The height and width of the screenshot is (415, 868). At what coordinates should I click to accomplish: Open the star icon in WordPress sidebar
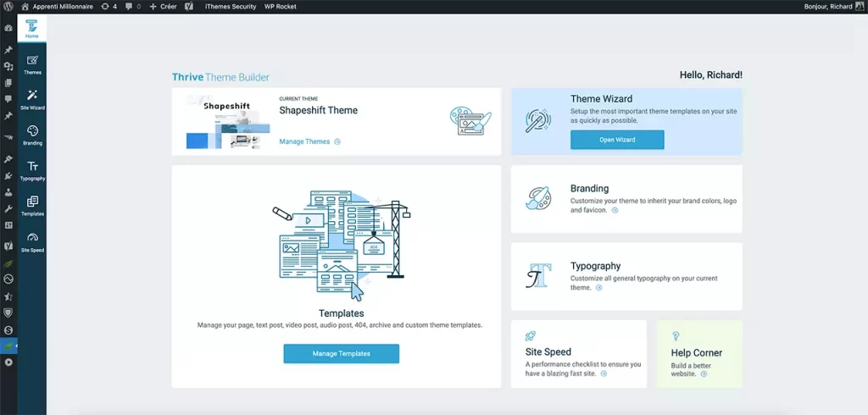(x=8, y=296)
